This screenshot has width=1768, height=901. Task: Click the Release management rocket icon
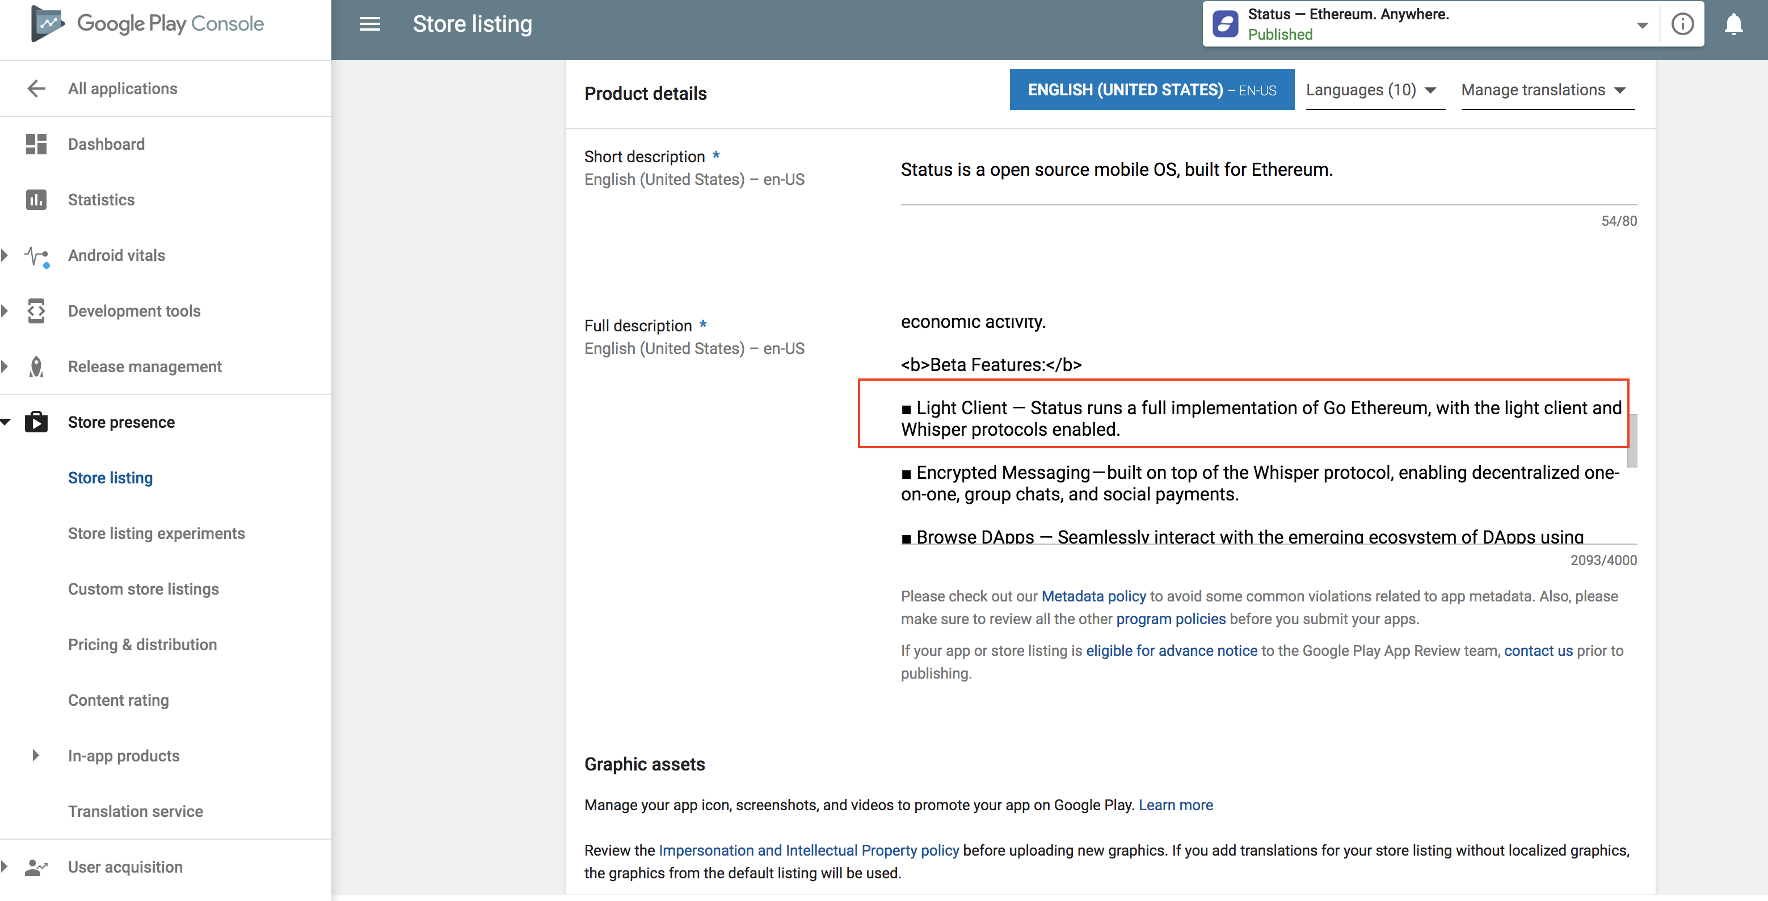[x=36, y=367]
